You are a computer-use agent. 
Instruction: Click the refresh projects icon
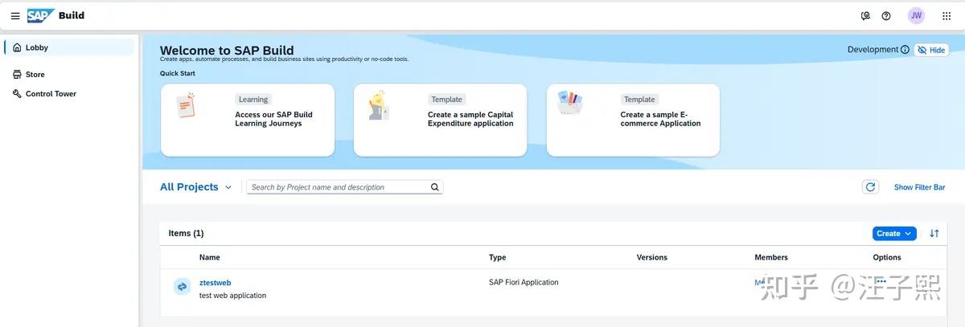pos(870,187)
